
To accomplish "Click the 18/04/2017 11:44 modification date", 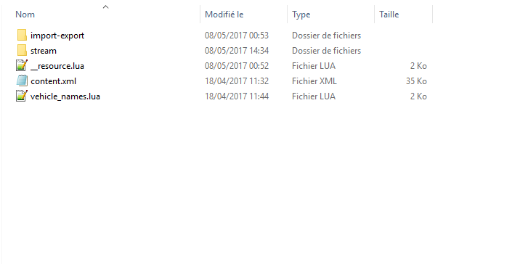I will pos(237,96).
